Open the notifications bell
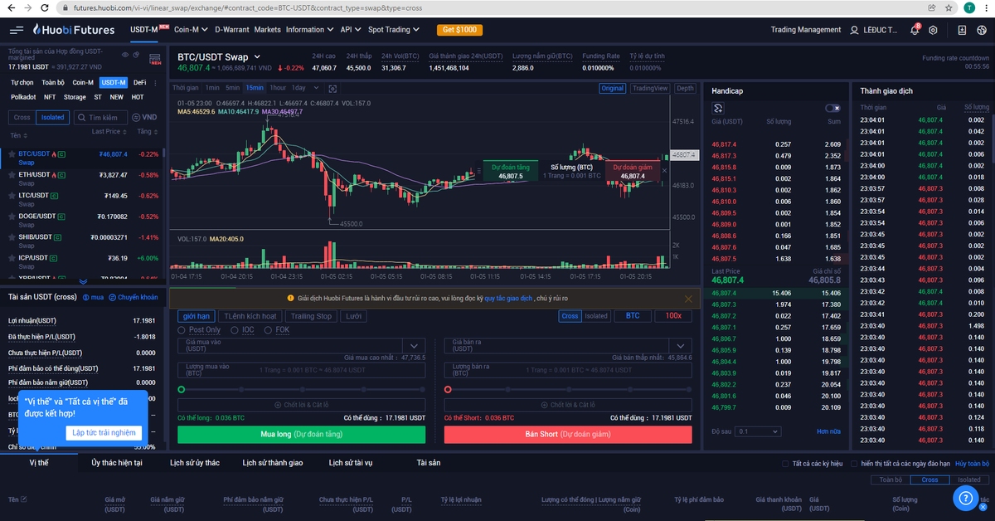Viewport: 995px width, 521px height. pyautogui.click(x=915, y=29)
